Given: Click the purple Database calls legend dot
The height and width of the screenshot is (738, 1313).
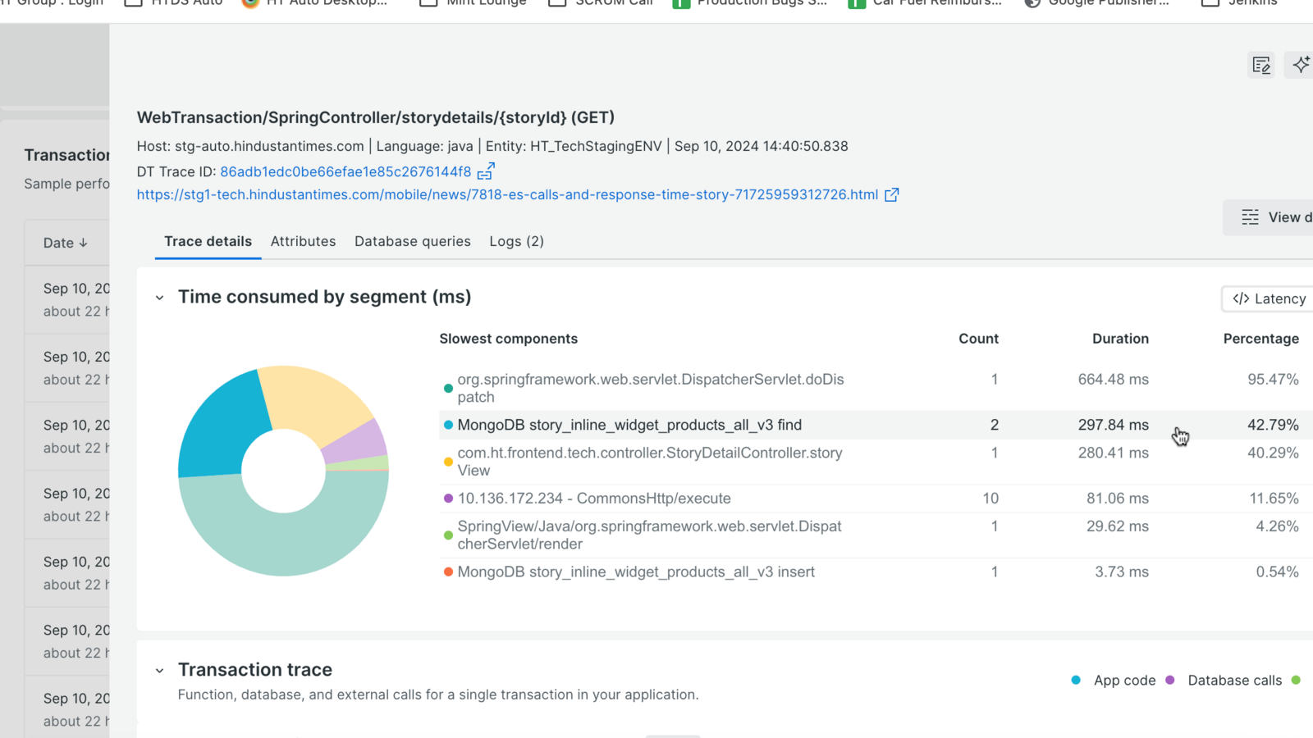Looking at the screenshot, I should (1170, 680).
